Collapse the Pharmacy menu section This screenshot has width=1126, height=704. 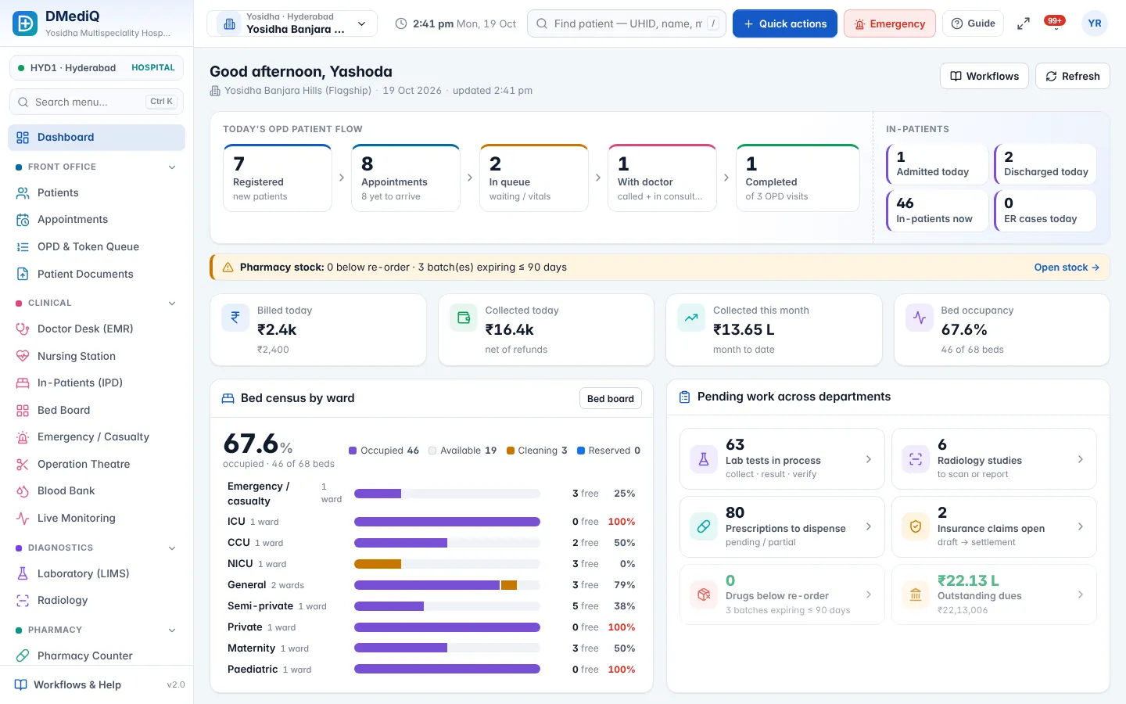click(172, 630)
